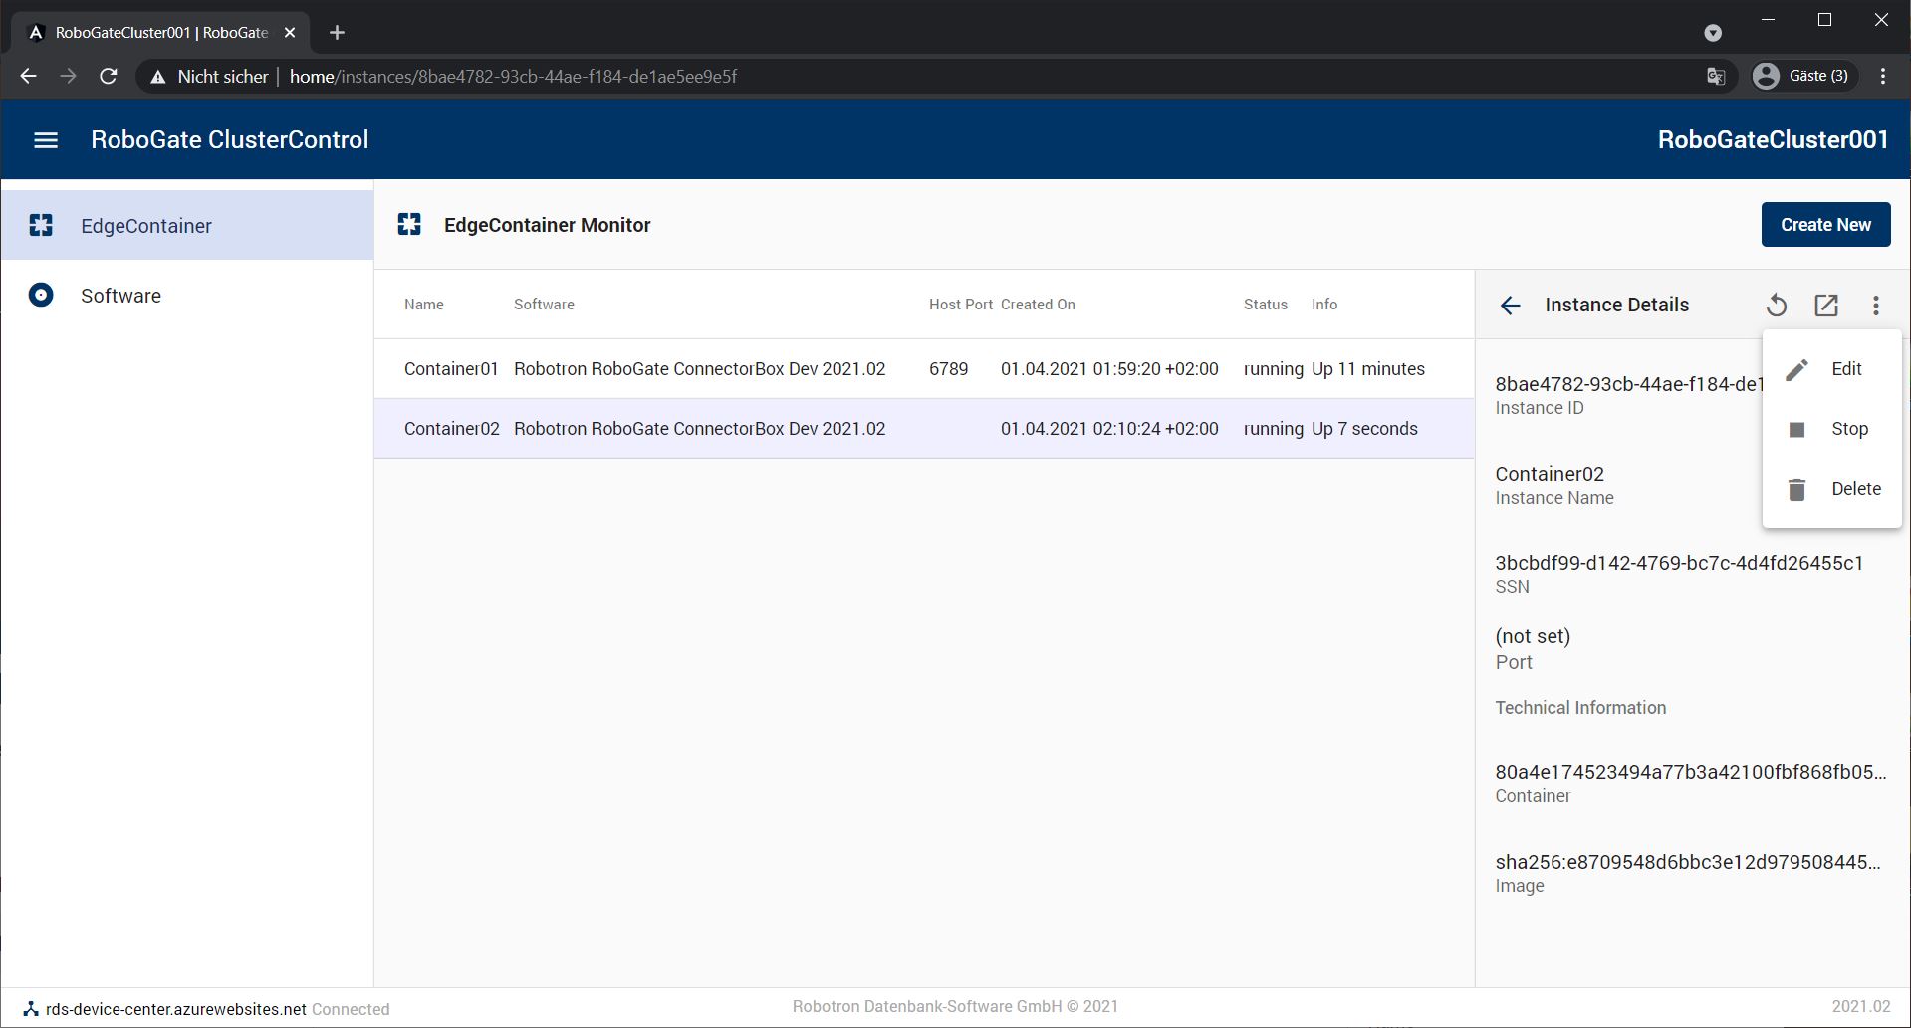The image size is (1911, 1028).
Task: Click the Create New button
Action: point(1825,225)
